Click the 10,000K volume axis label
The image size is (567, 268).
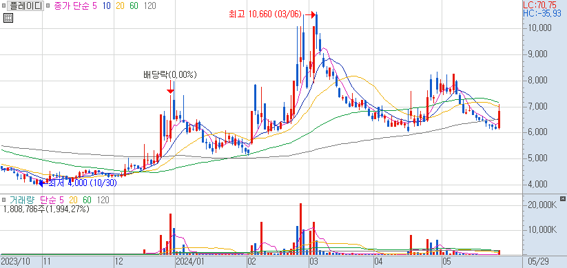coord(542,230)
